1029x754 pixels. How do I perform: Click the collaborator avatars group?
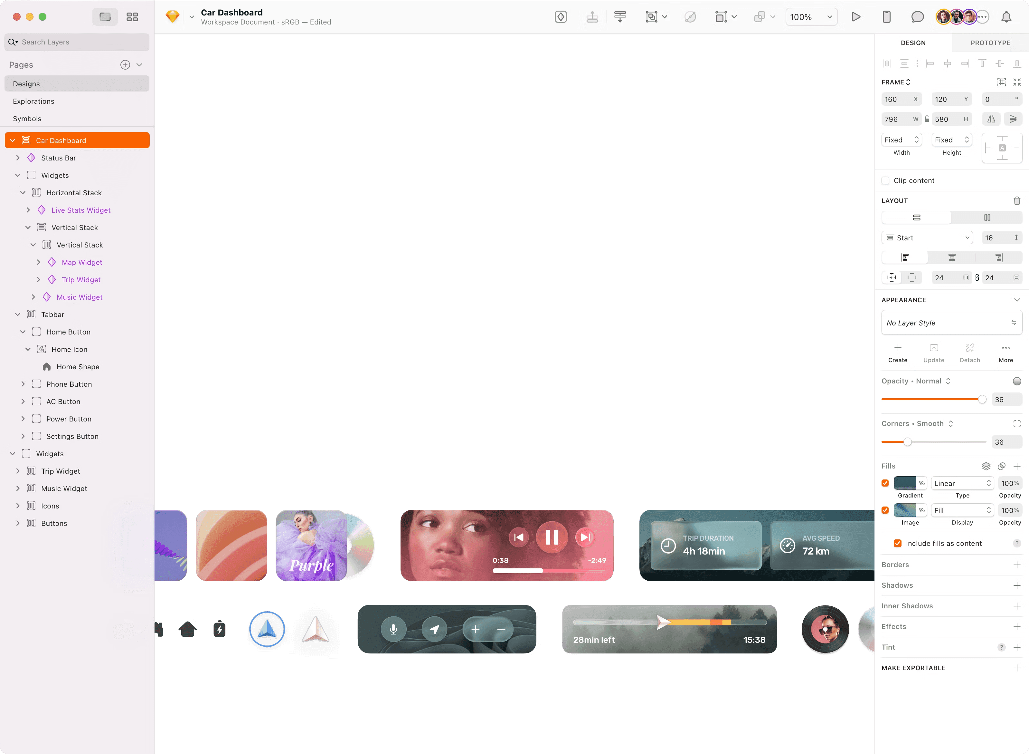pos(962,17)
